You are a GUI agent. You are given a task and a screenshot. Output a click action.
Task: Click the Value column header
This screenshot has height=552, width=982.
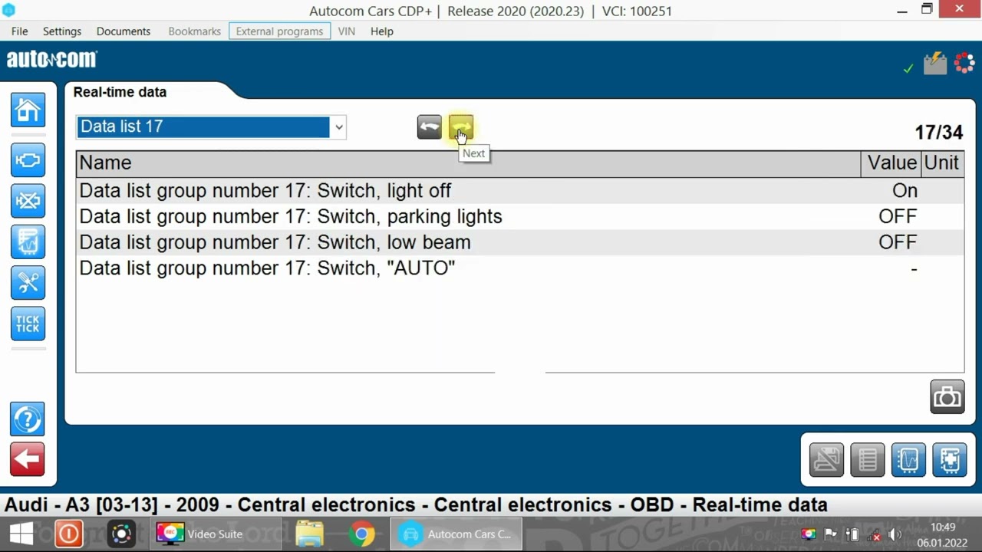tap(891, 163)
